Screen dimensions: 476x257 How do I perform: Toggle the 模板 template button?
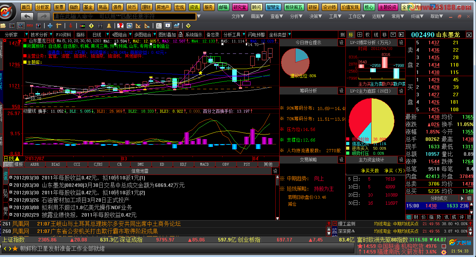click(x=19, y=165)
